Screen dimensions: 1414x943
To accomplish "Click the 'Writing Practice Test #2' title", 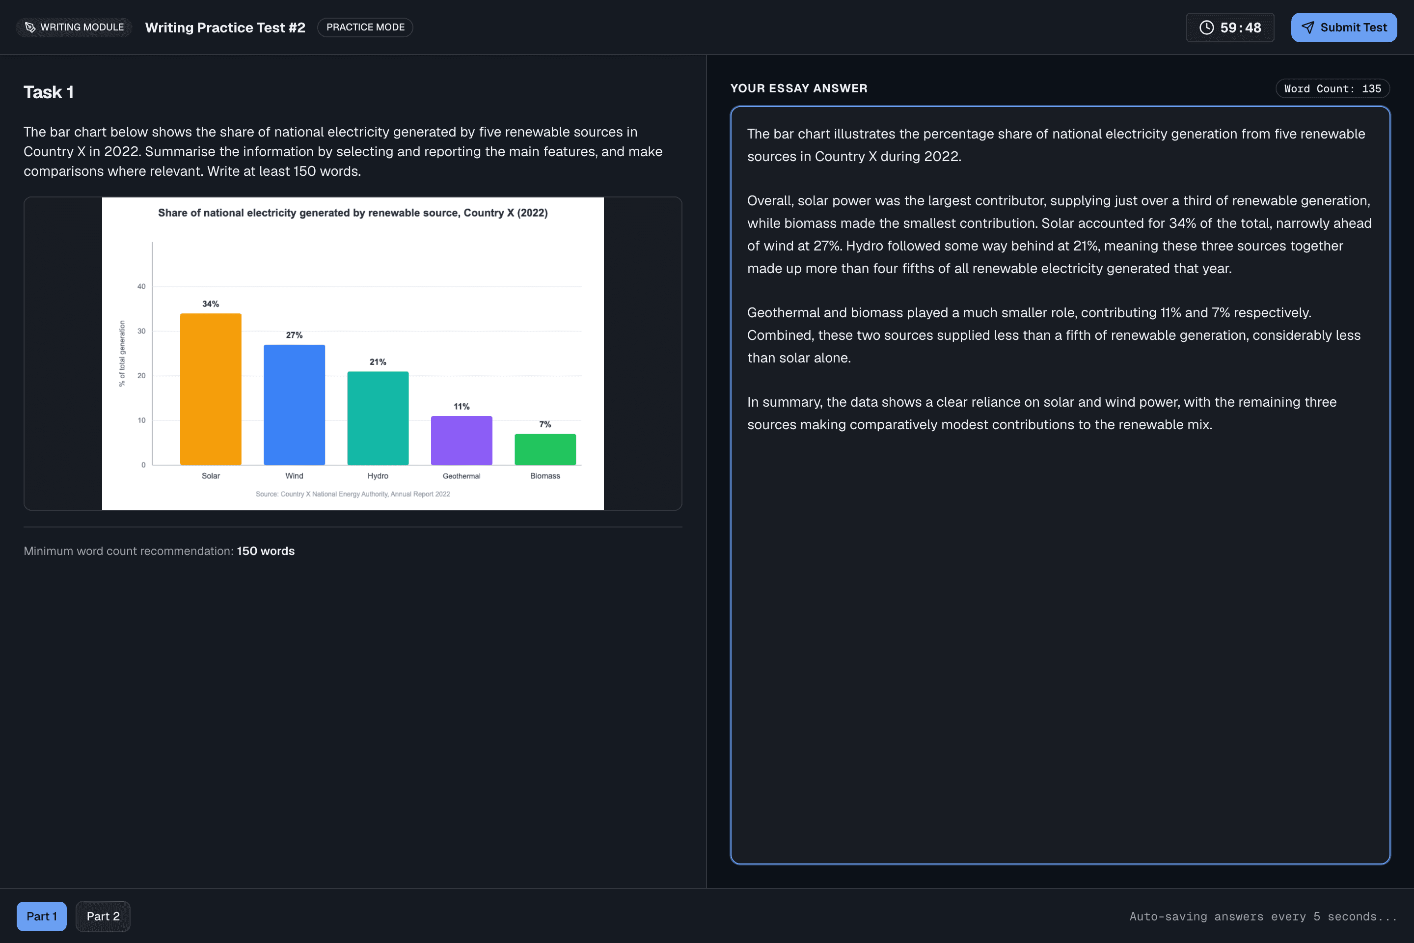I will point(225,28).
